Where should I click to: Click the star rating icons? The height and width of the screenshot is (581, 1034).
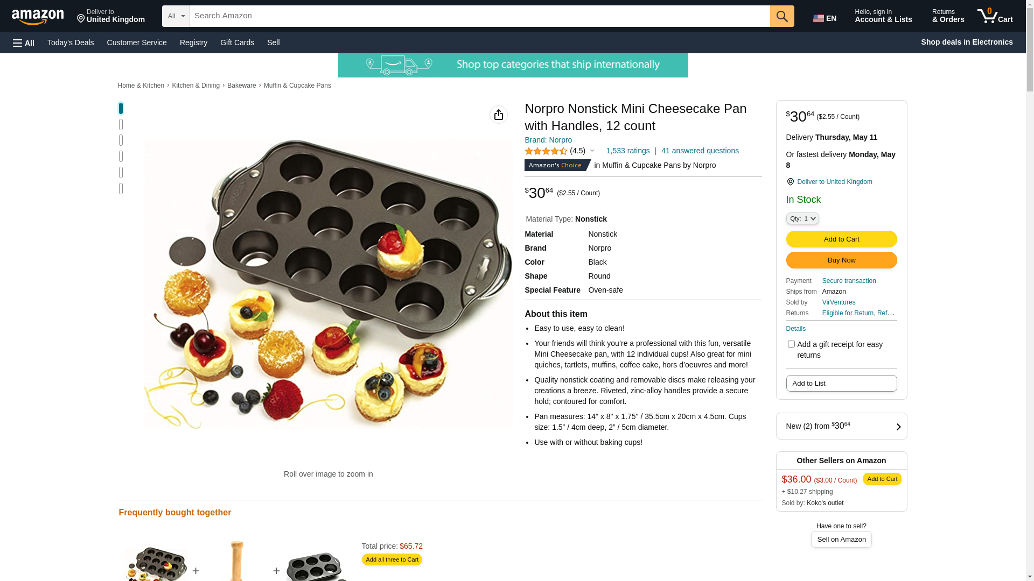coord(546,151)
